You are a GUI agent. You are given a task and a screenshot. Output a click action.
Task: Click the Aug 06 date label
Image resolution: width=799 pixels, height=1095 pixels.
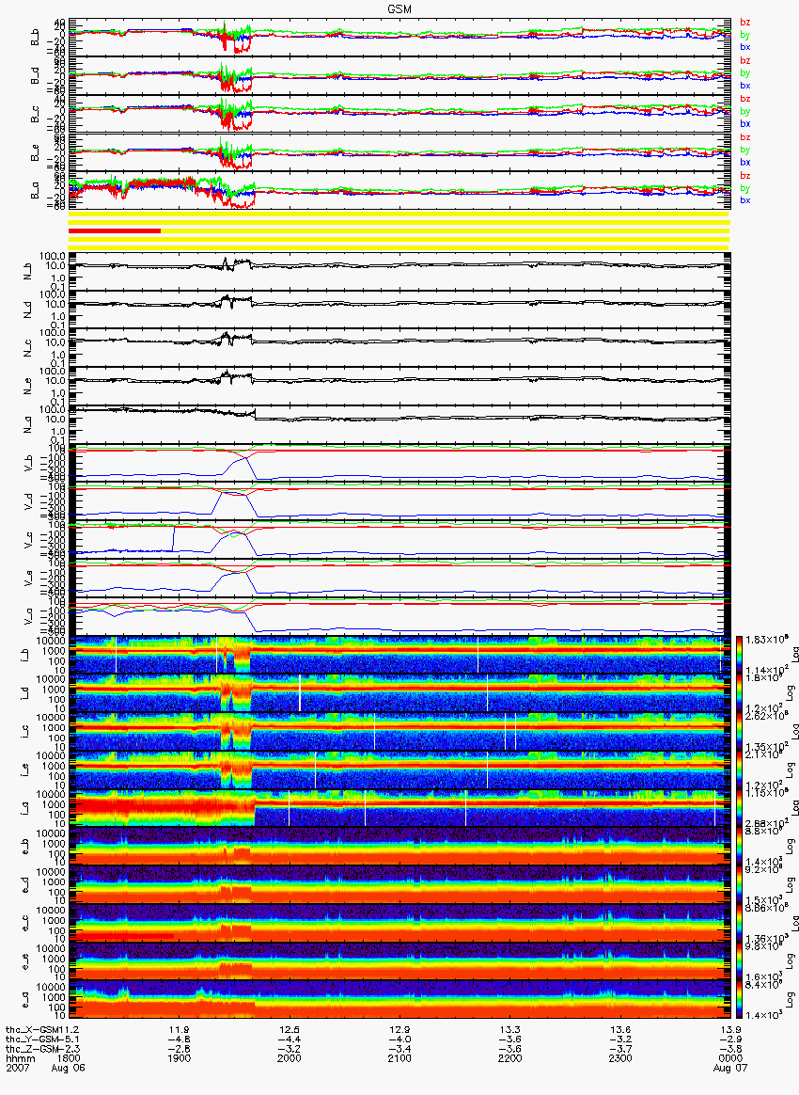(69, 1068)
